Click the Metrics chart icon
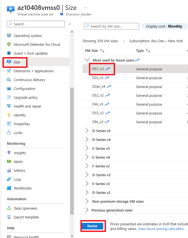This screenshot has height=238, width=188. (9, 170)
